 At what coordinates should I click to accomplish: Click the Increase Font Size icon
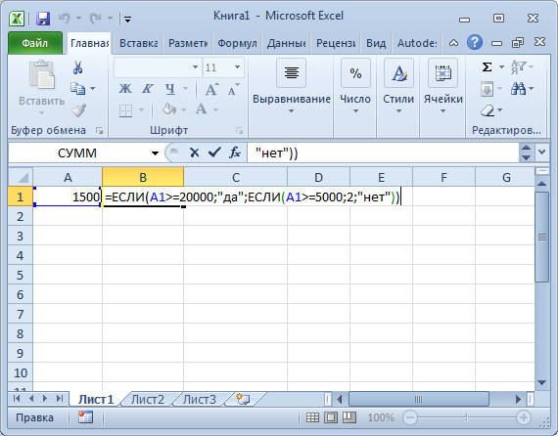(x=212, y=89)
